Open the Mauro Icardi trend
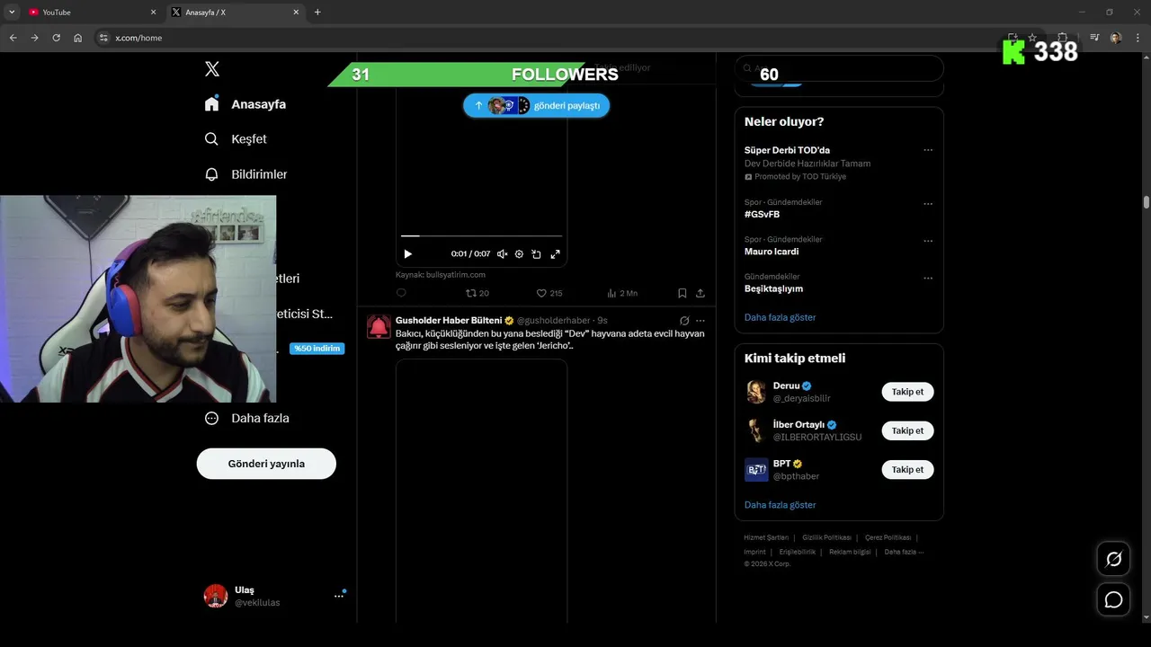 [772, 252]
